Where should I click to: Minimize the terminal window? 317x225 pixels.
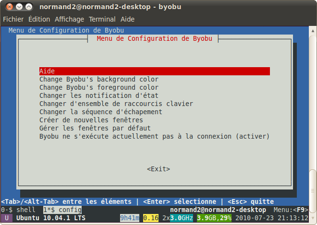click(x=19, y=7)
